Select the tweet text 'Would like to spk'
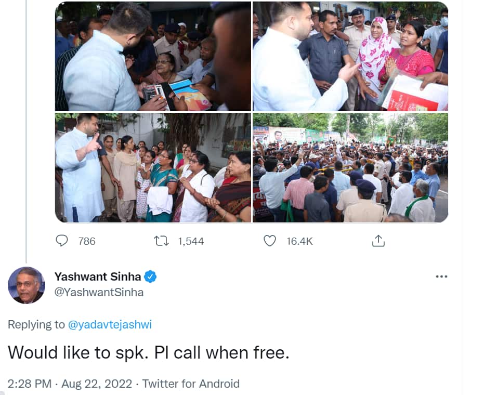The height and width of the screenshot is (395, 484). [76, 352]
